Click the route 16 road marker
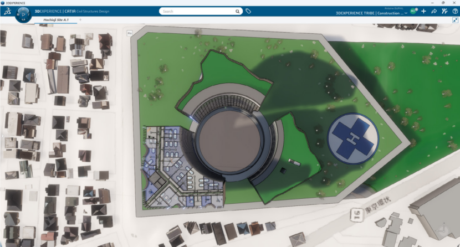The image size is (460, 247). (356, 215)
